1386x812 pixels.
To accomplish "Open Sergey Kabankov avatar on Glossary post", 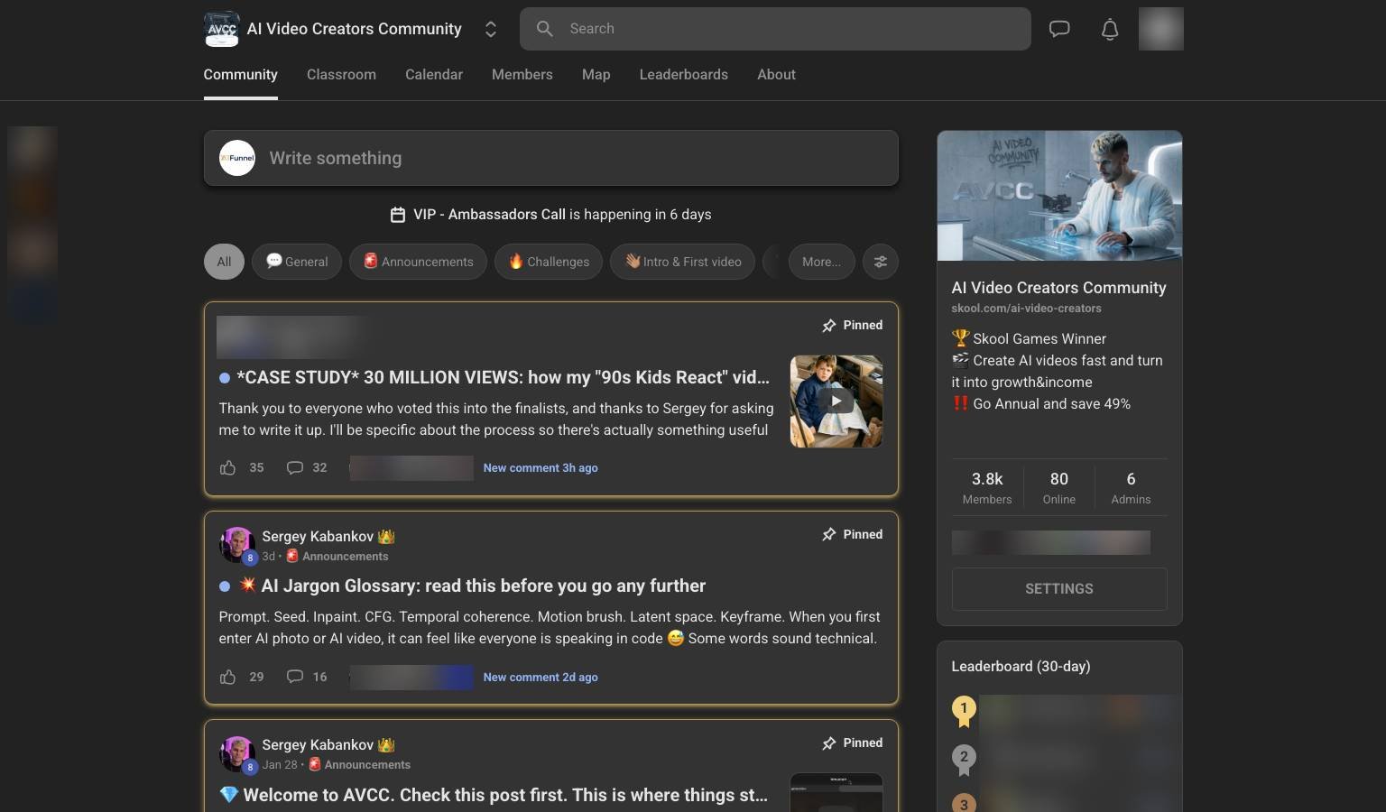I will coord(237,545).
